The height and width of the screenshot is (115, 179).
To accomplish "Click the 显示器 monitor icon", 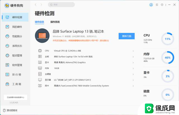I will coord(40,80).
